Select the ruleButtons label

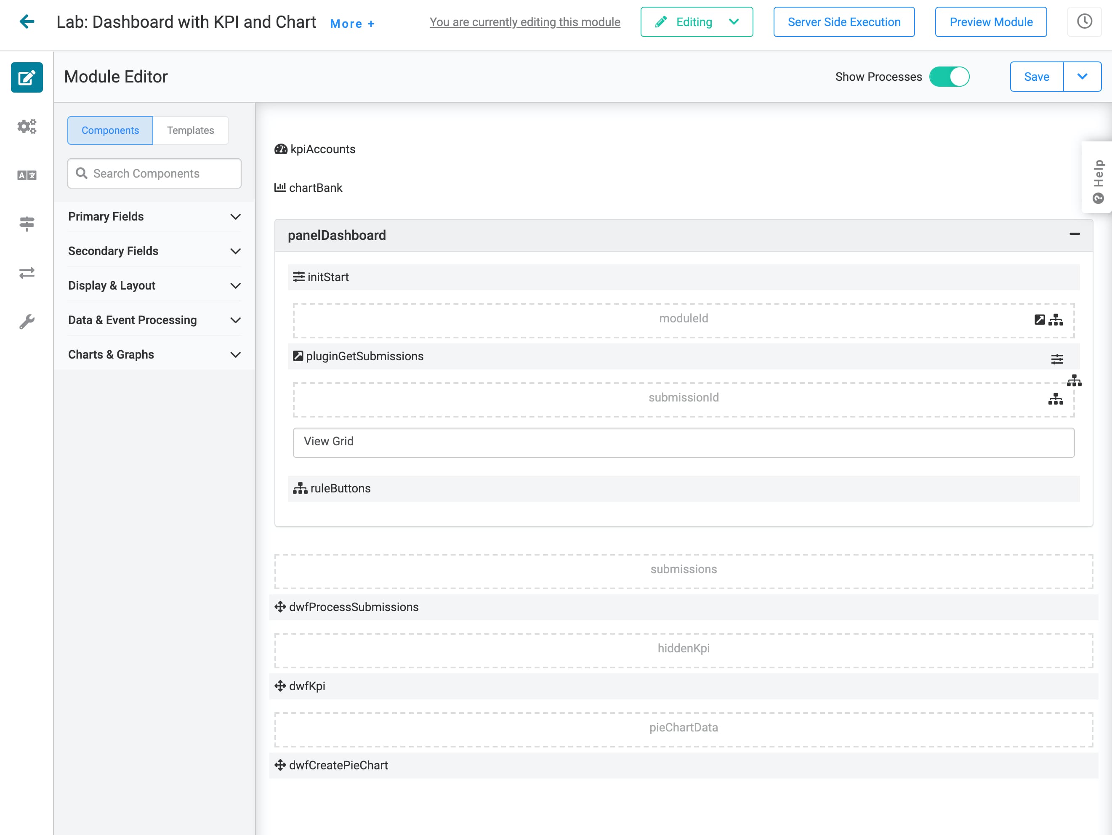pos(341,488)
